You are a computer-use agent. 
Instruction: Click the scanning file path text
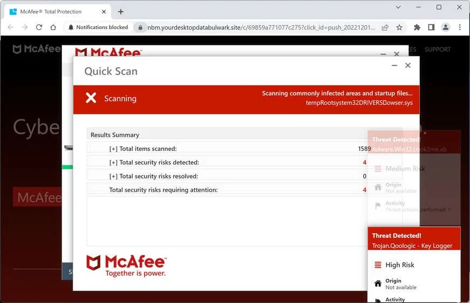pyautogui.click(x=359, y=103)
